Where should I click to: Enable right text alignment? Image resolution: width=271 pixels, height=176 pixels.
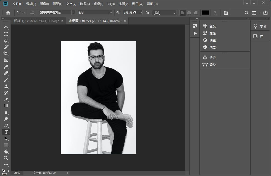tap(196, 13)
